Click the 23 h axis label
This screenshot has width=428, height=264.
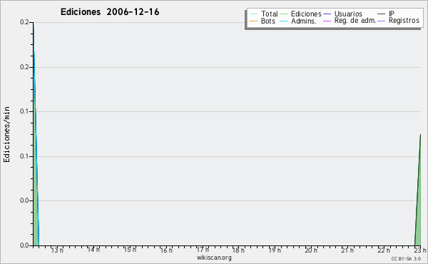(x=420, y=250)
